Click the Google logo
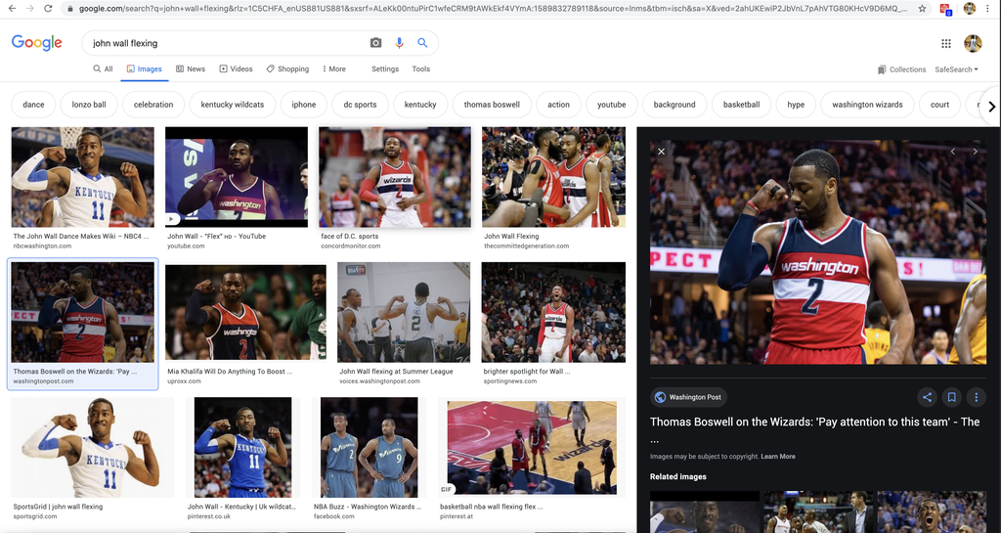Image resolution: width=1001 pixels, height=533 pixels. coord(37,43)
